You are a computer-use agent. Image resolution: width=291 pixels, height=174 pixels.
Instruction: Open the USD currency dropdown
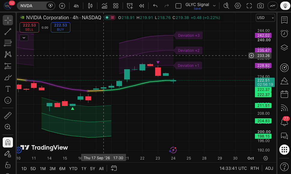(x=265, y=18)
